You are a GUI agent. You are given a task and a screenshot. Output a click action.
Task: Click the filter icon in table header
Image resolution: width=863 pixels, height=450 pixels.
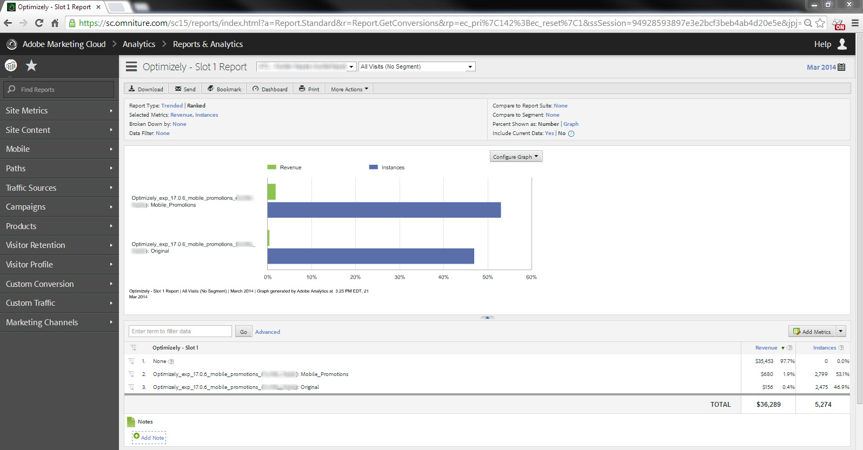[133, 347]
